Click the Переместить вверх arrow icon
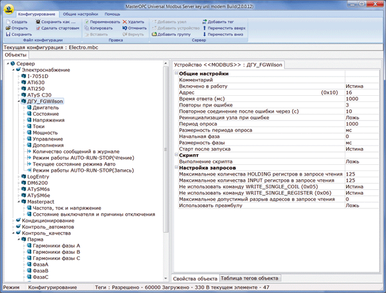 [x=205, y=28]
